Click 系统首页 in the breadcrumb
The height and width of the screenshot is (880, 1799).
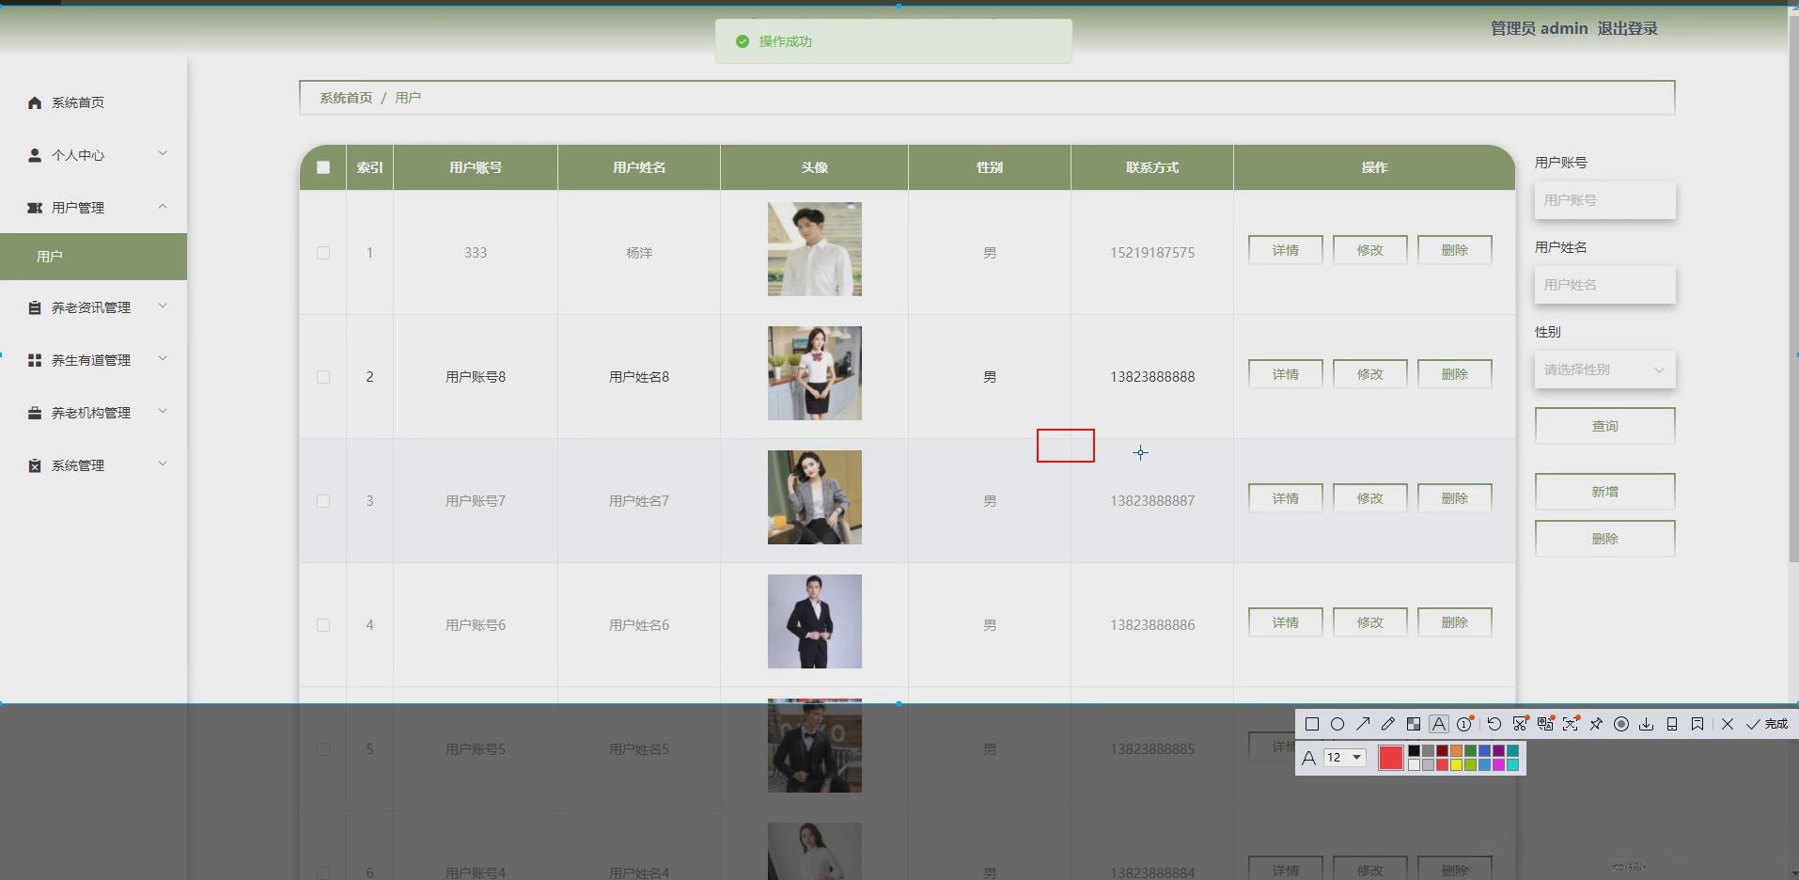point(346,98)
